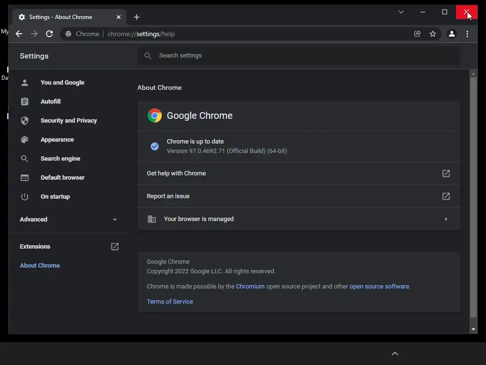Image resolution: width=486 pixels, height=365 pixels.
Task: Open the open source software link
Action: click(x=379, y=287)
